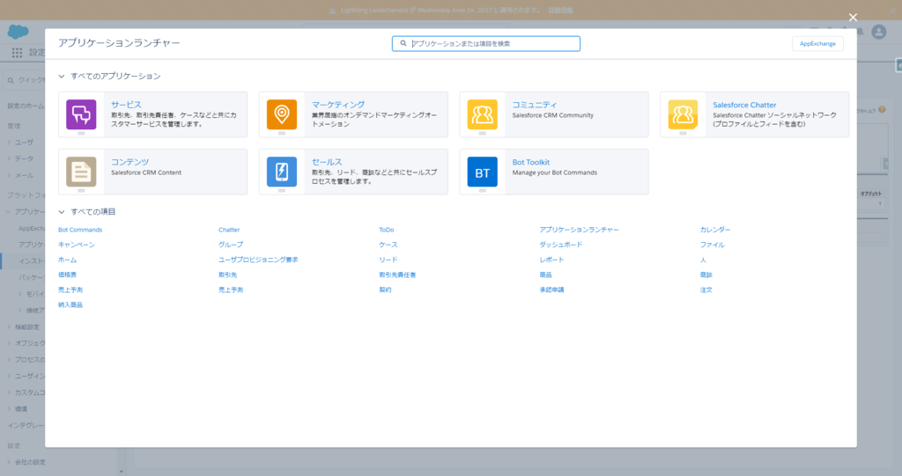
Task: Open the 注文 item
Action: (x=706, y=289)
